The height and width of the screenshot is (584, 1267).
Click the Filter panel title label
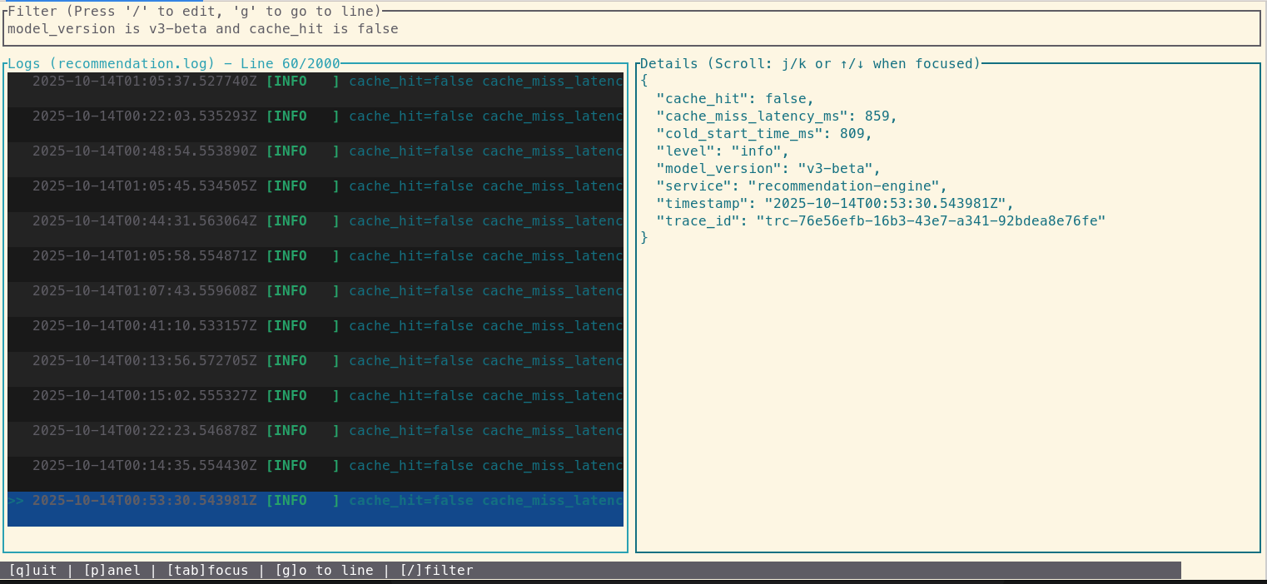pos(39,11)
